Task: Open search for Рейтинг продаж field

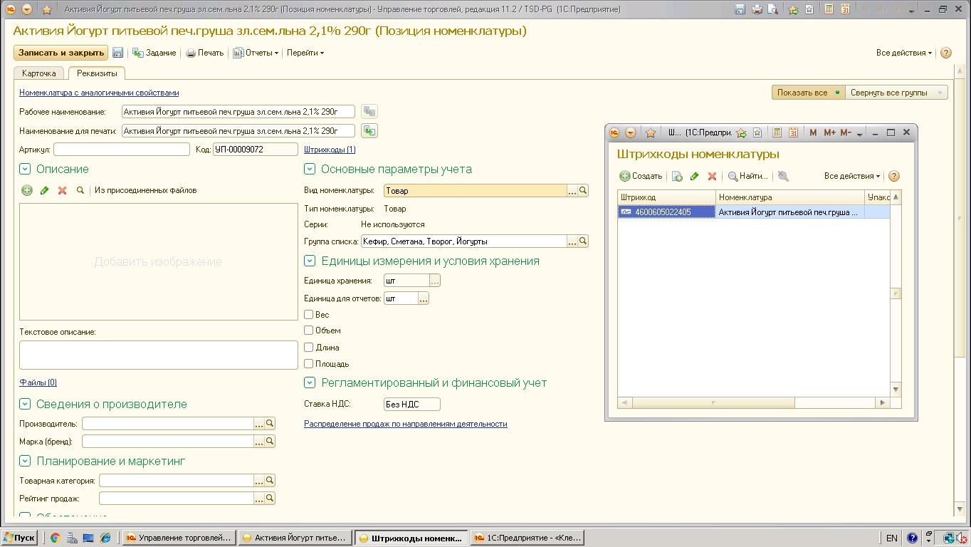Action: point(270,499)
